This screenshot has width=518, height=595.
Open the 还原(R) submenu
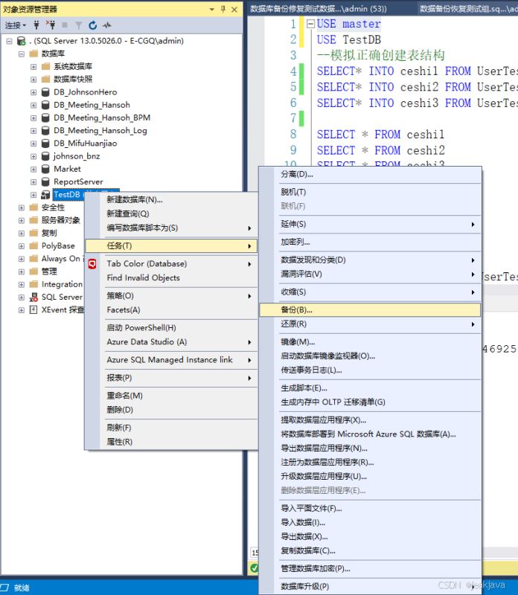pos(371,324)
